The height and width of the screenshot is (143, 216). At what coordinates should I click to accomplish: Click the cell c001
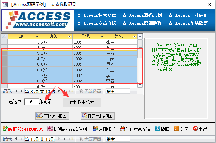(x=89, y=64)
